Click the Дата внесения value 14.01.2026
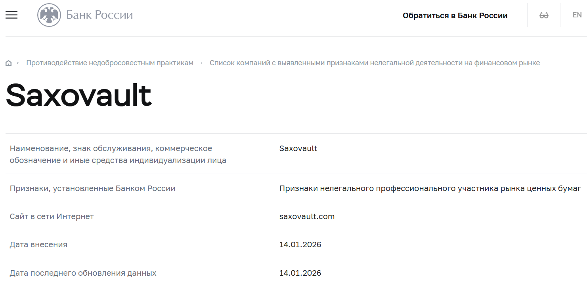The width and height of the screenshot is (587, 286). click(x=300, y=244)
